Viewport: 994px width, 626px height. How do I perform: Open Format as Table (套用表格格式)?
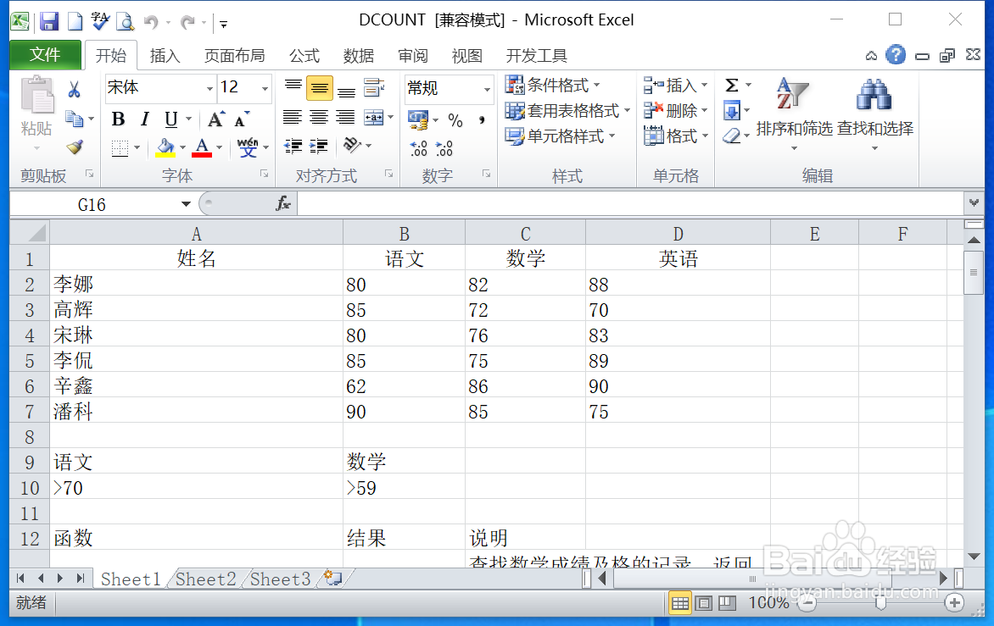coord(568,111)
